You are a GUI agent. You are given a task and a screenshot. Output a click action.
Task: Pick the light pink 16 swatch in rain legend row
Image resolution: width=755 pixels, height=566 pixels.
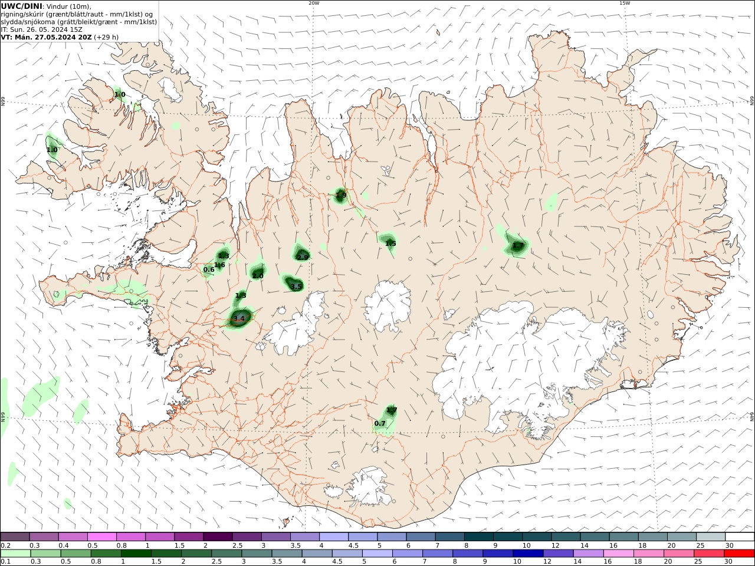[x=618, y=553]
